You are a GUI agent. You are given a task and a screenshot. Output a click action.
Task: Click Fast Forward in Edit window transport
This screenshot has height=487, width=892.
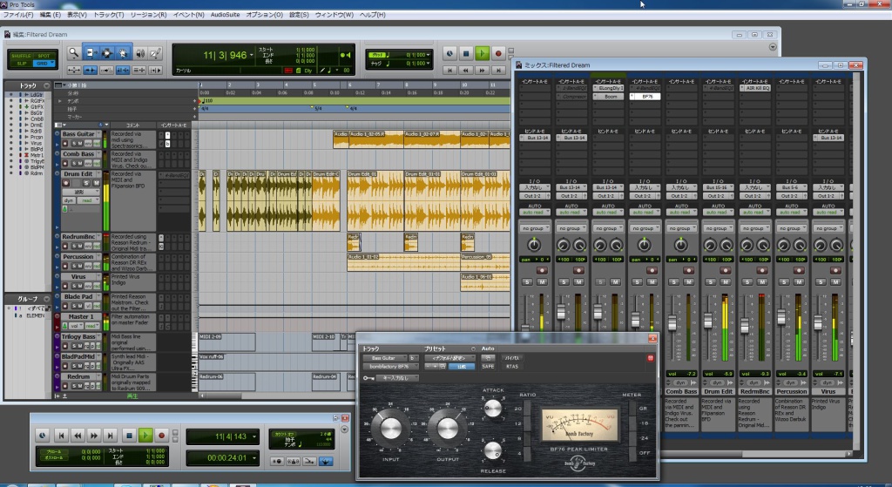click(x=482, y=70)
